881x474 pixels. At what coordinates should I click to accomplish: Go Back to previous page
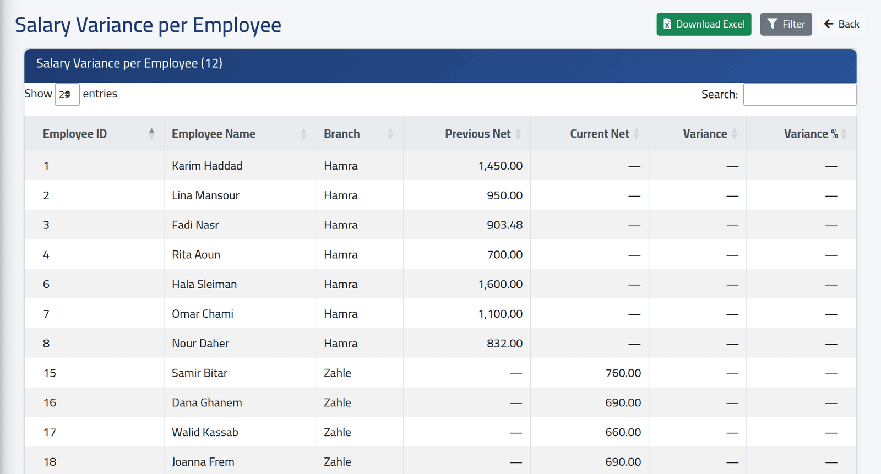[841, 24]
